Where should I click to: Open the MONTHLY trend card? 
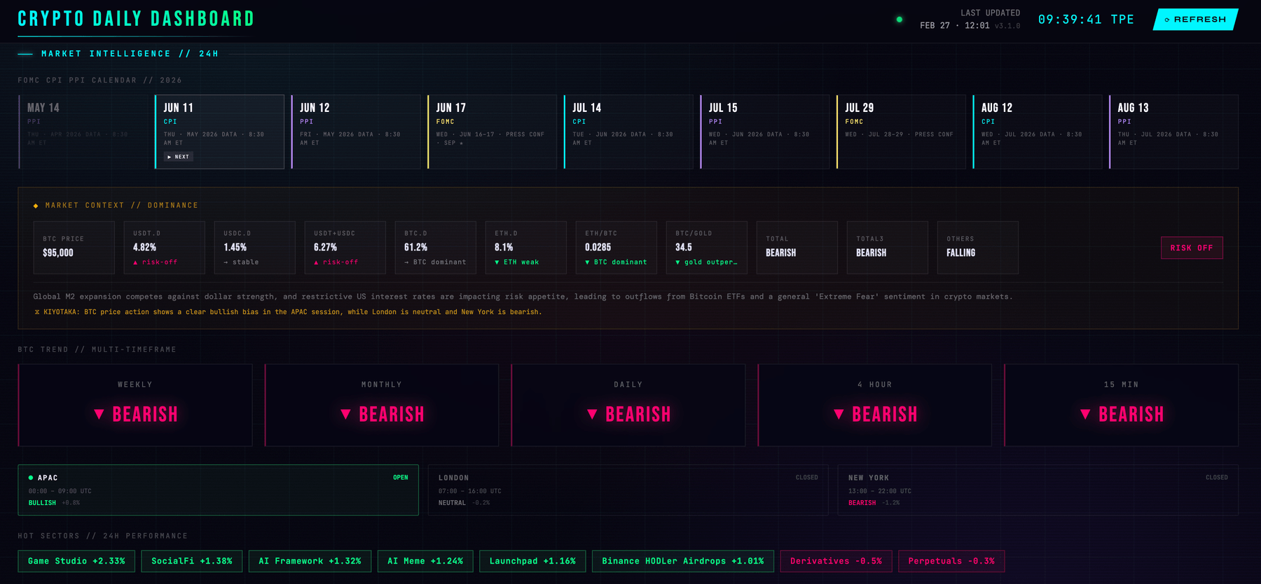[382, 405]
